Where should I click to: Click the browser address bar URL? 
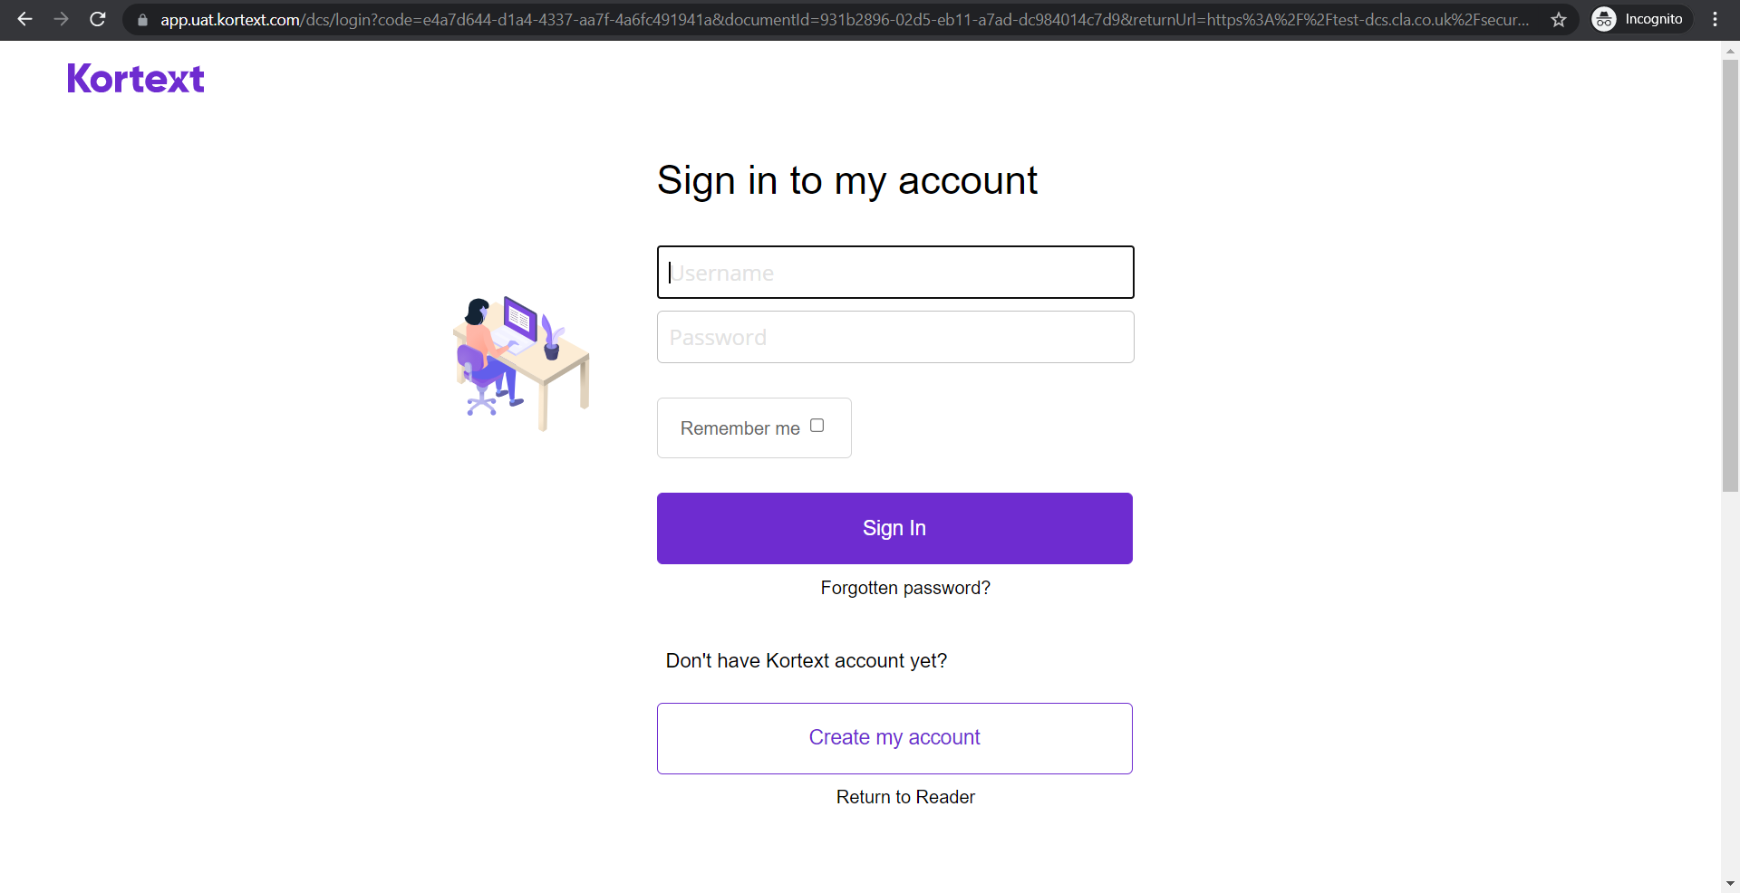coord(844,19)
